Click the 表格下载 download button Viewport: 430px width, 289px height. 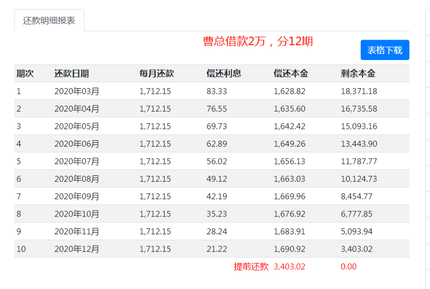(385, 50)
